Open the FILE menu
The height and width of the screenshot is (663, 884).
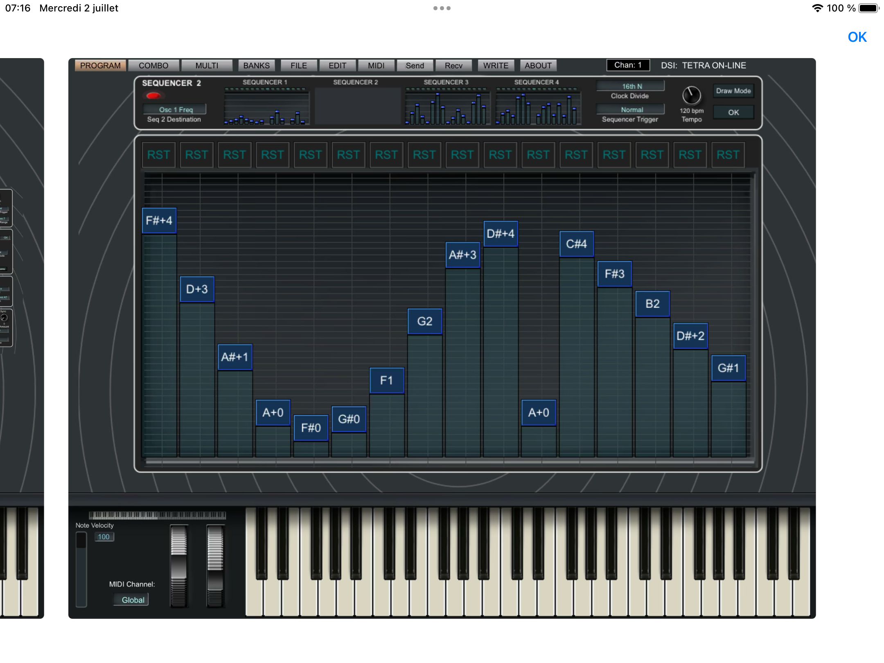click(299, 65)
